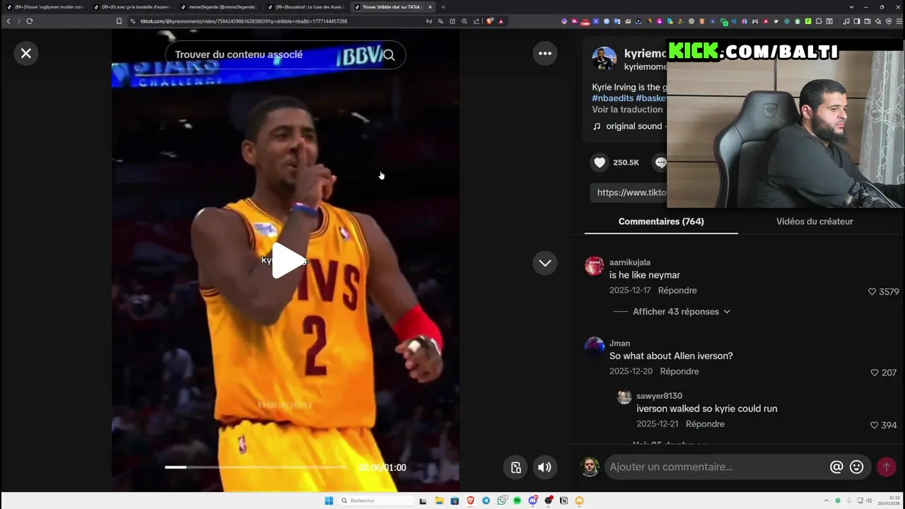Insert a mention with the @ icon
Viewport: 905px width, 509px height.
(x=836, y=467)
